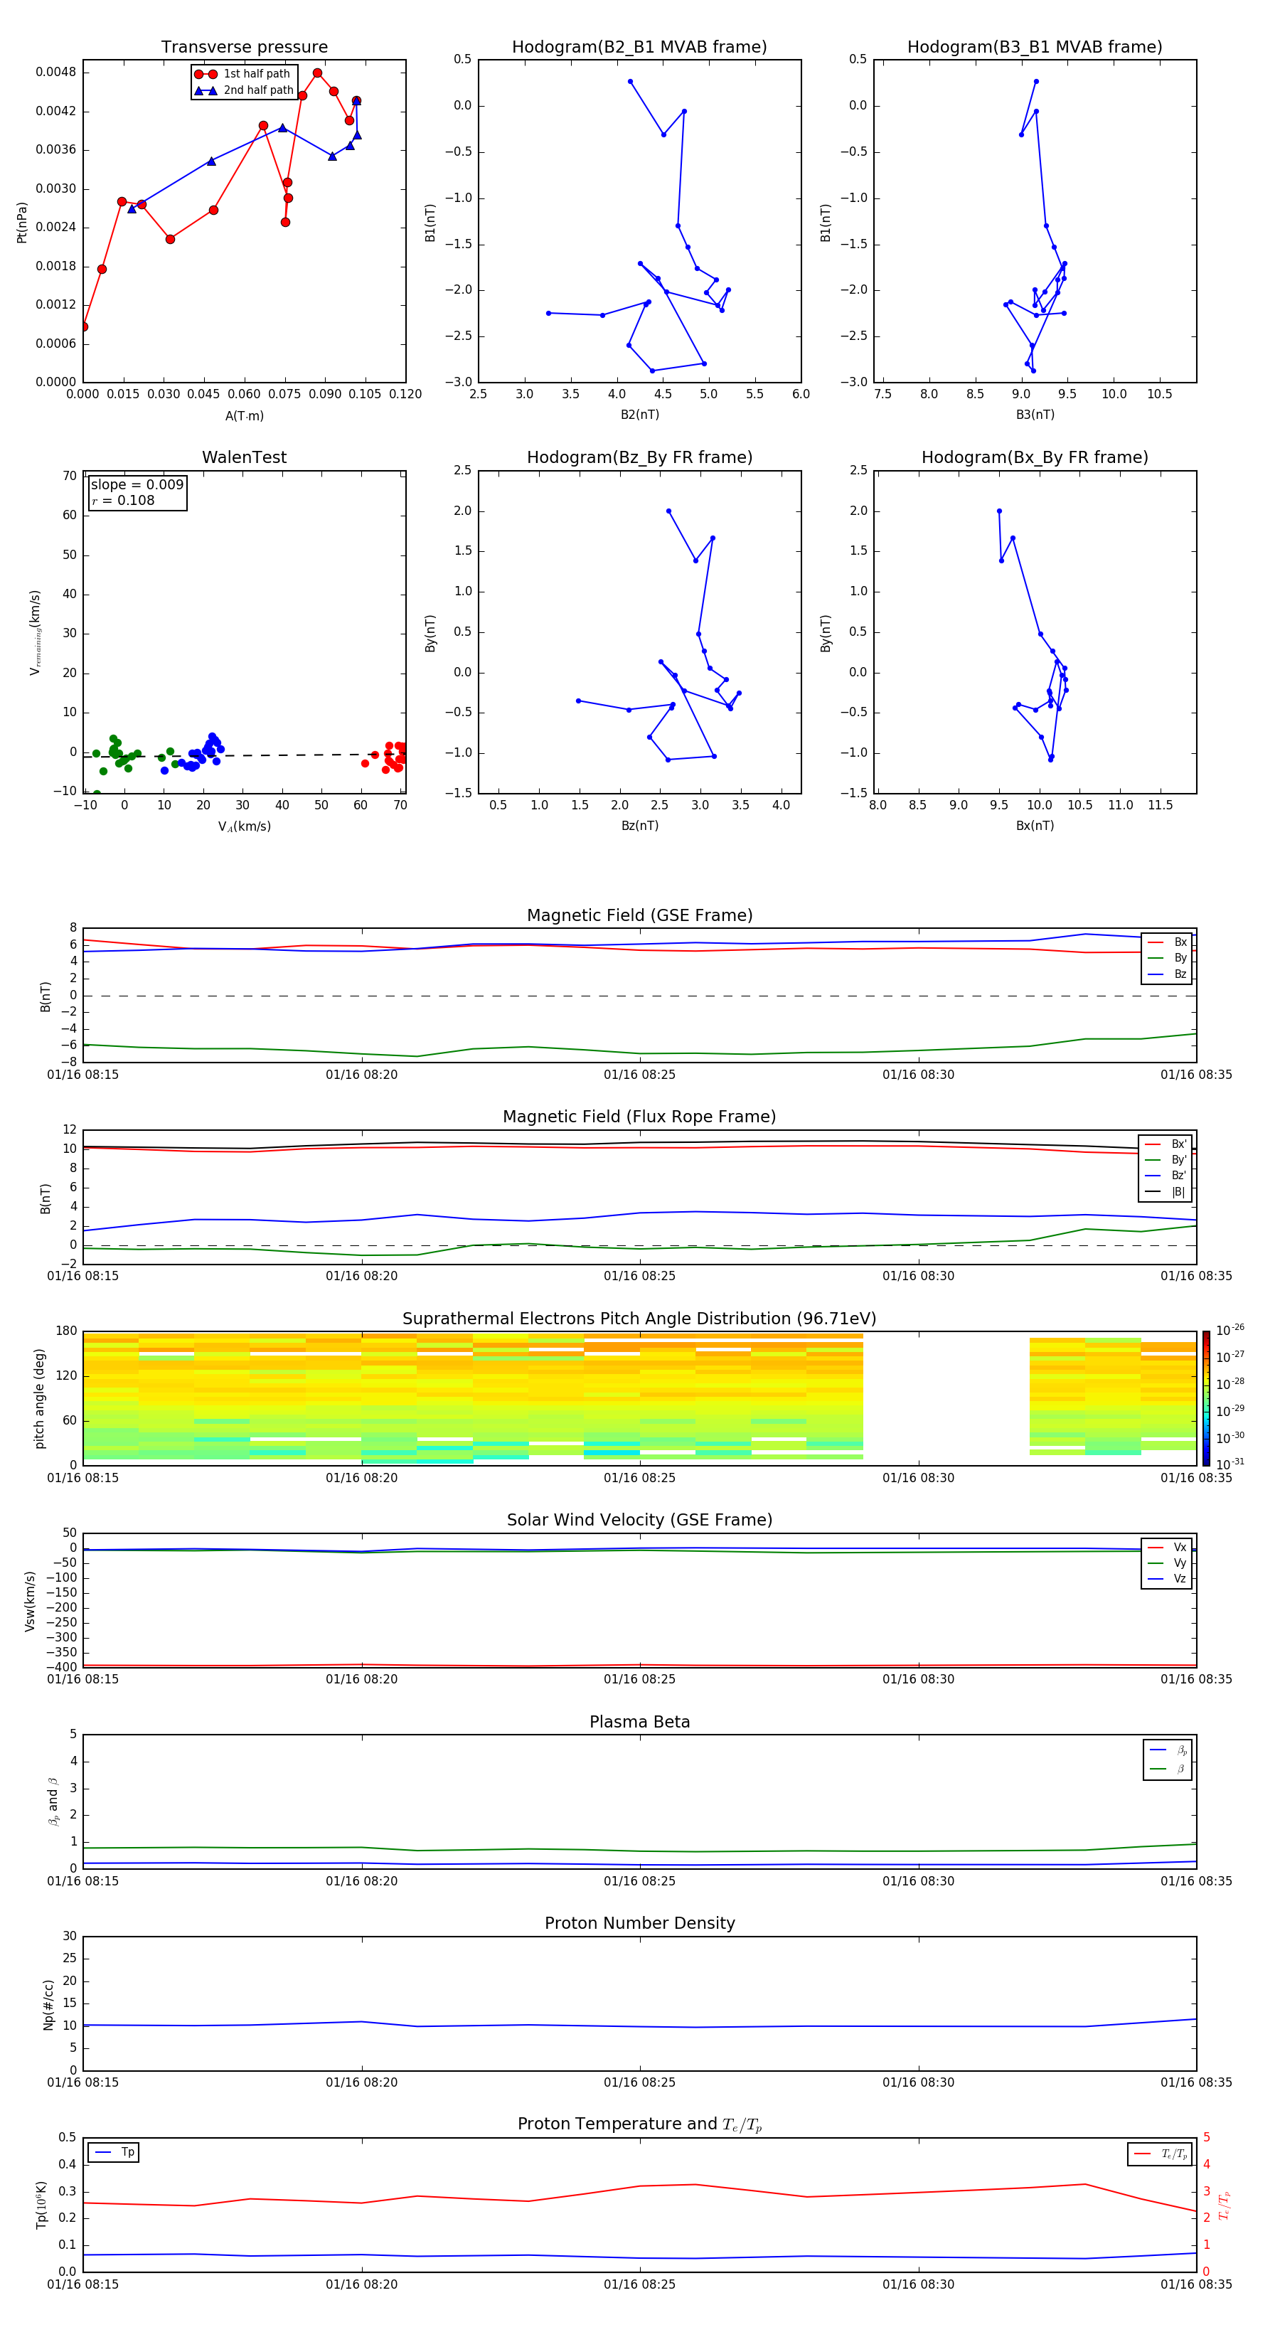Click the "Plasma Beta" panel title

coord(639,1723)
